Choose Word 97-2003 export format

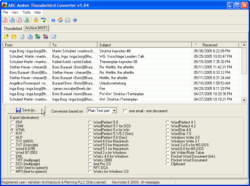tap(12, 153)
